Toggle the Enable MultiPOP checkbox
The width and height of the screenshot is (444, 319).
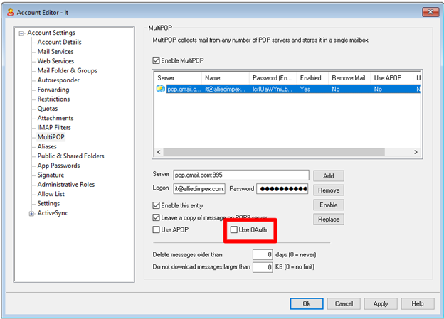[157, 61]
